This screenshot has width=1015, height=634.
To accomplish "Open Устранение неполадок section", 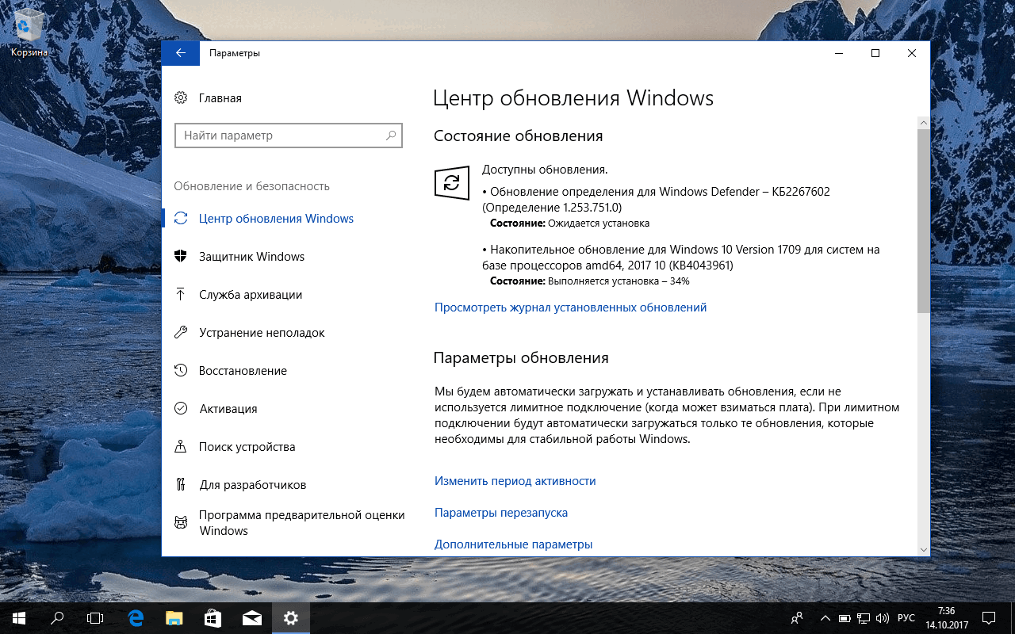I will coord(261,332).
